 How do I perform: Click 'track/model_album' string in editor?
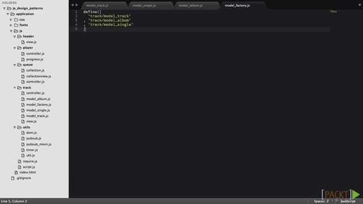[x=109, y=20]
